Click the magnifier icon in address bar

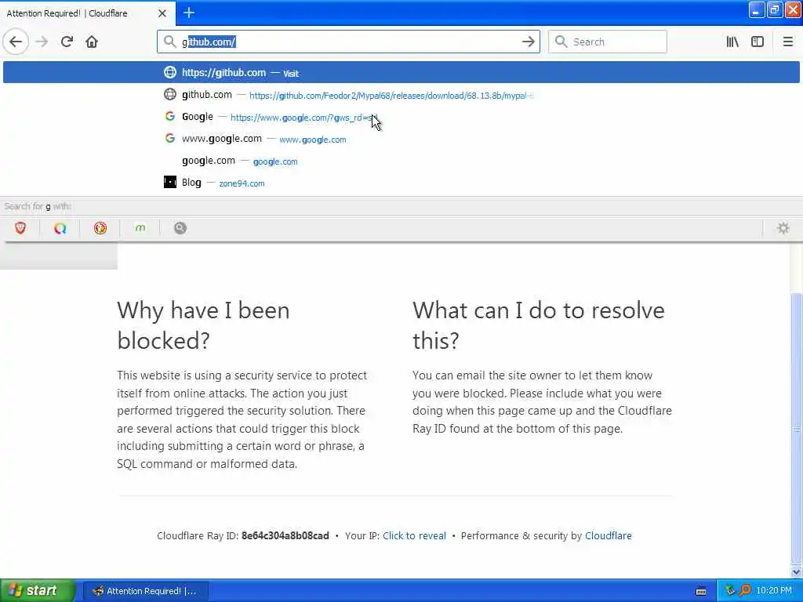169,42
